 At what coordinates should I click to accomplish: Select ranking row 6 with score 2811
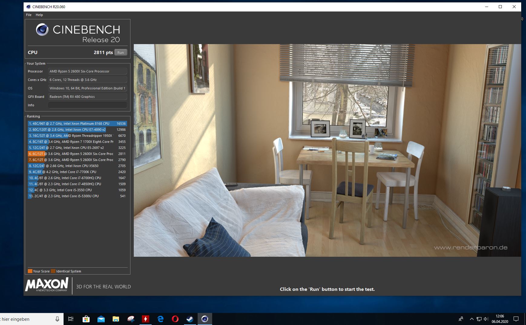(x=77, y=154)
